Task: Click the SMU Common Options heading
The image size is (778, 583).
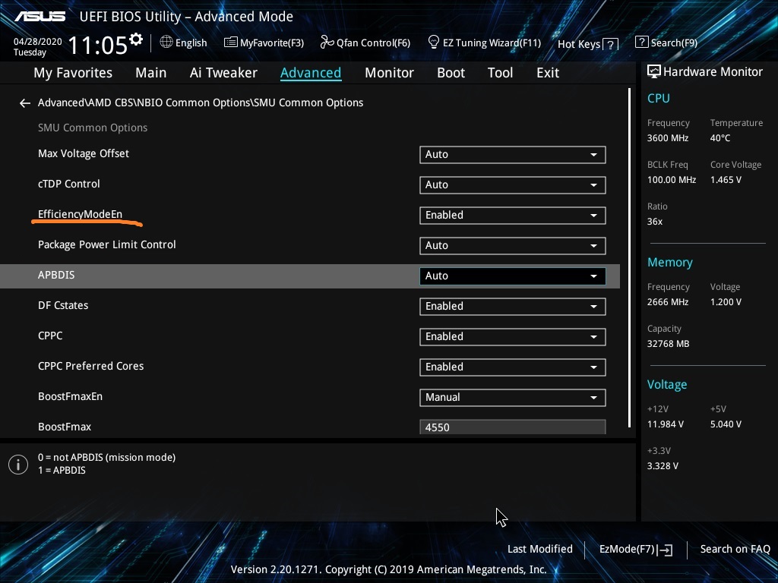Action: pyautogui.click(x=93, y=128)
